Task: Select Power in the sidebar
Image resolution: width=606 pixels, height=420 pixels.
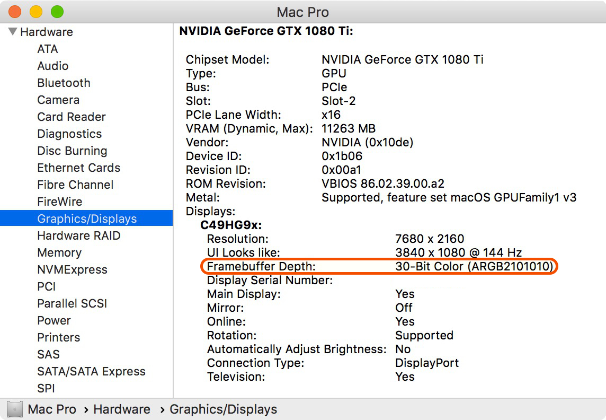Action: [x=54, y=321]
